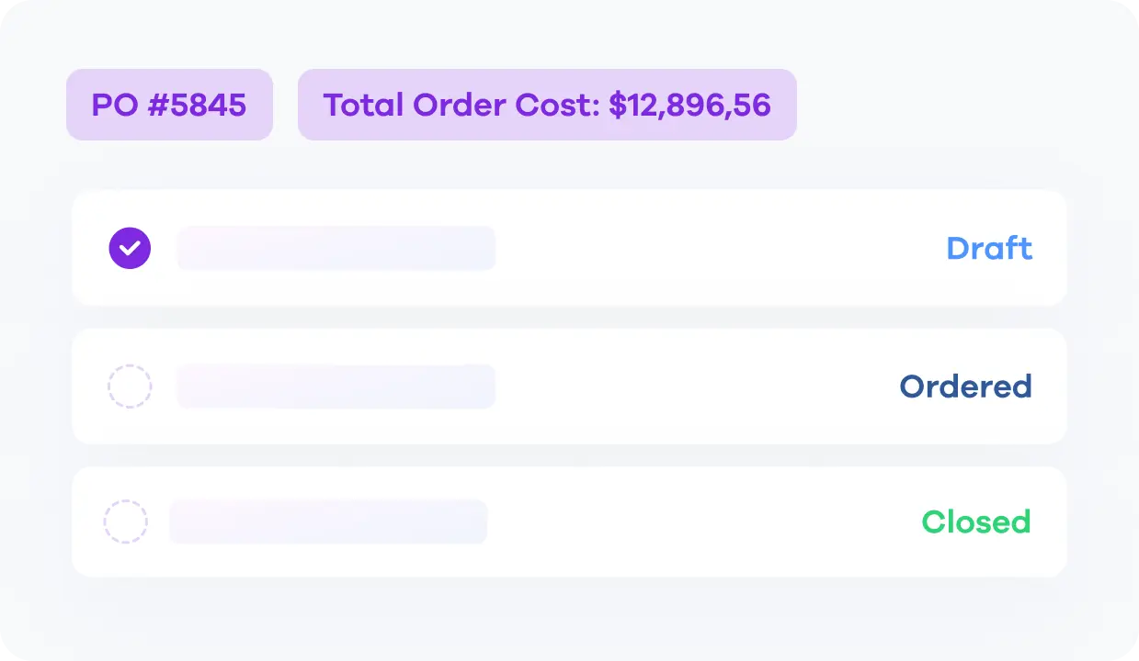The height and width of the screenshot is (661, 1139).
Task: Click the letters PO in the first badge
Action: [x=113, y=105]
